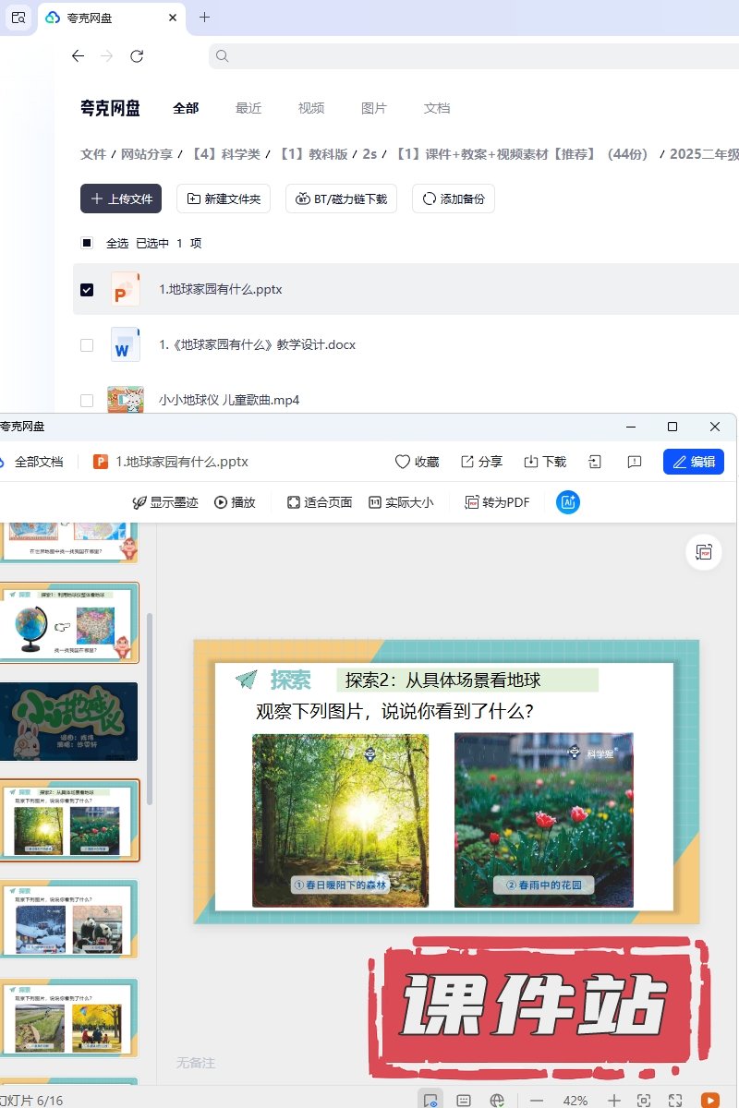This screenshot has height=1108, width=739.
Task: Enter fullscreen view from status bar
Action: [675, 1100]
